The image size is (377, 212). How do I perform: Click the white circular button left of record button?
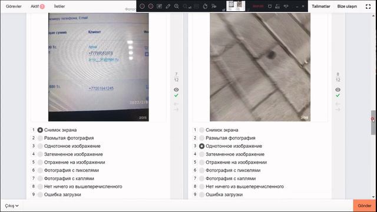coord(142,6)
